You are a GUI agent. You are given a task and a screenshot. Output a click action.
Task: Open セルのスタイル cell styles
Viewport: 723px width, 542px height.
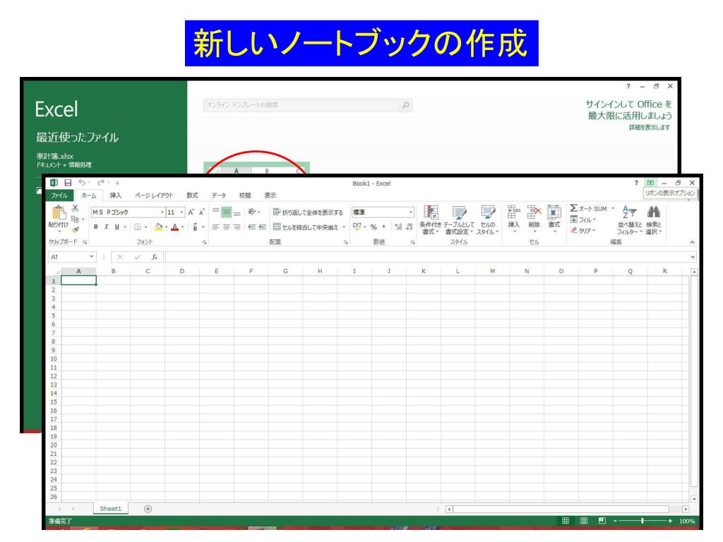tap(487, 220)
